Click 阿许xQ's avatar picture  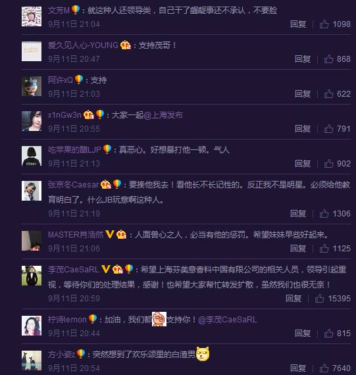pos(32,86)
